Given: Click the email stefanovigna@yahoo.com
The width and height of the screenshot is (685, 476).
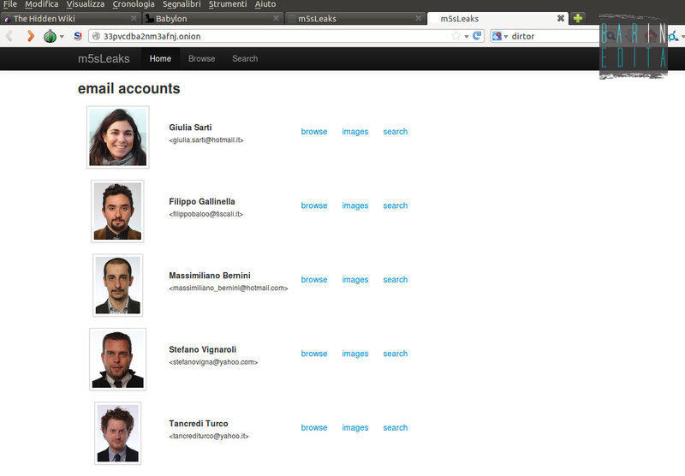Looking at the screenshot, I should (213, 362).
